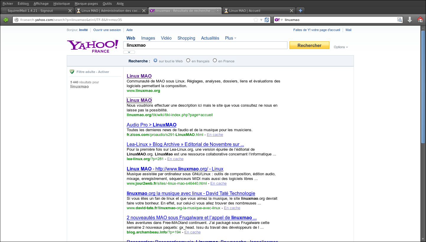The height and width of the screenshot is (242, 426).
Task: Click the Yahoo search engine icon
Action: point(277,20)
